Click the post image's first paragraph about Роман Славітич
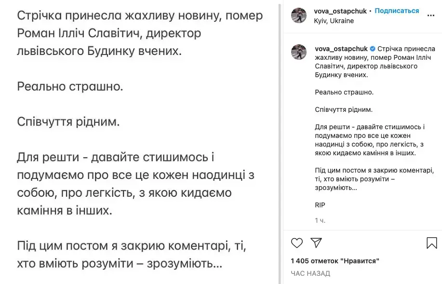 coord(140,33)
